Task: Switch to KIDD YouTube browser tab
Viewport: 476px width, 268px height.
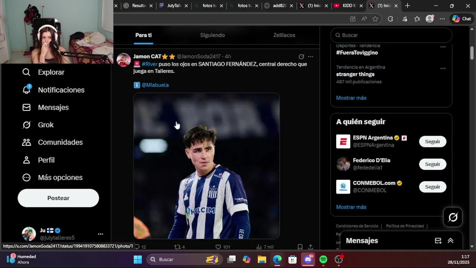Action: [348, 6]
